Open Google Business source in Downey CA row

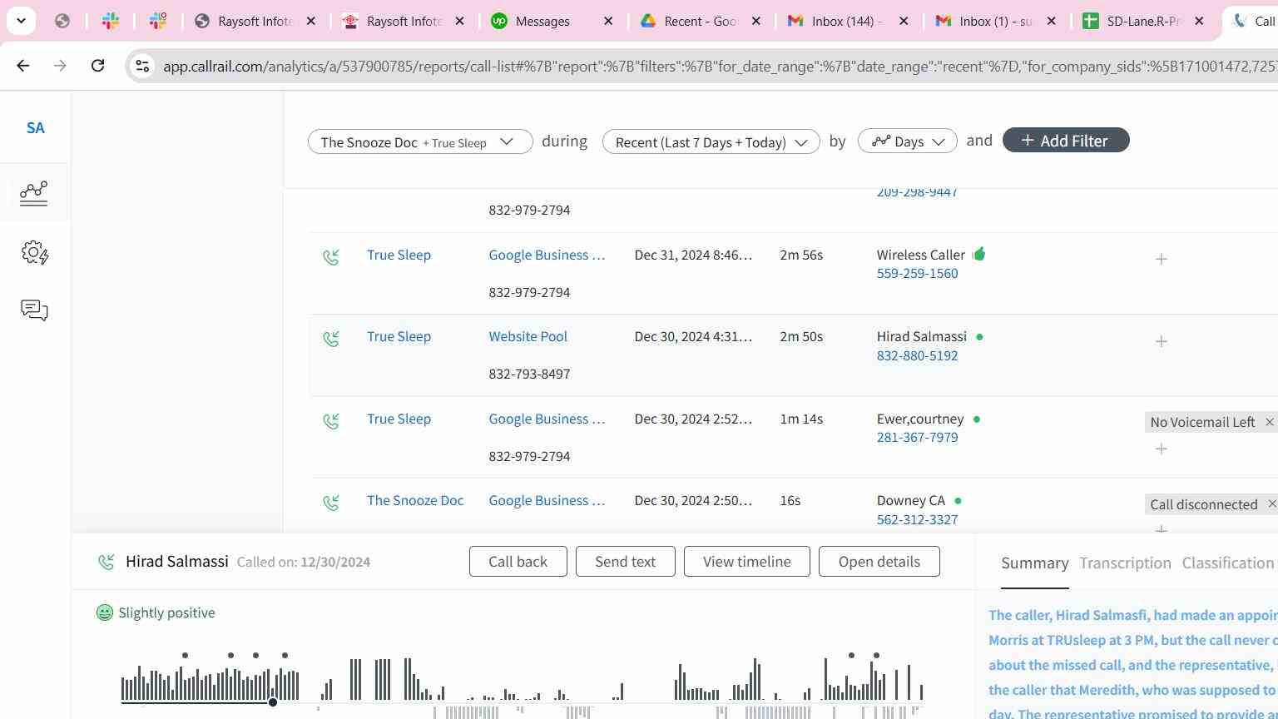[547, 501]
